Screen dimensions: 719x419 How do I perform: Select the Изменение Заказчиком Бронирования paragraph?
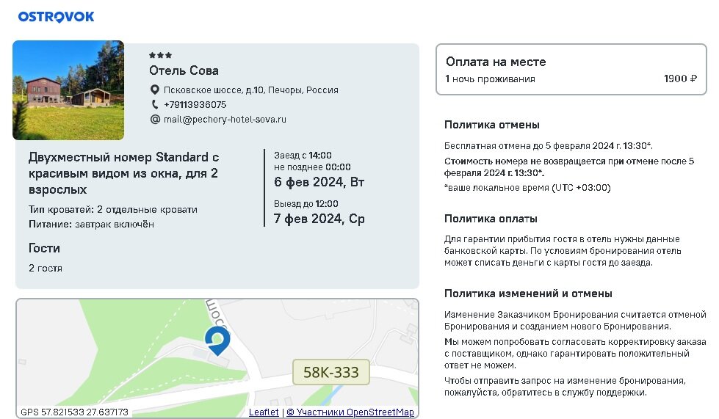[x=575, y=321]
